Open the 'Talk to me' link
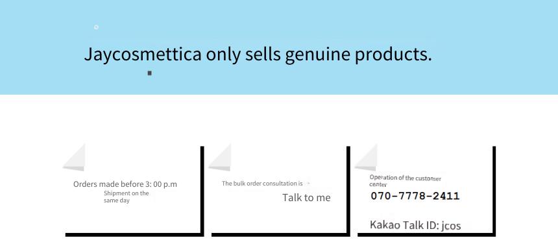 (x=306, y=197)
